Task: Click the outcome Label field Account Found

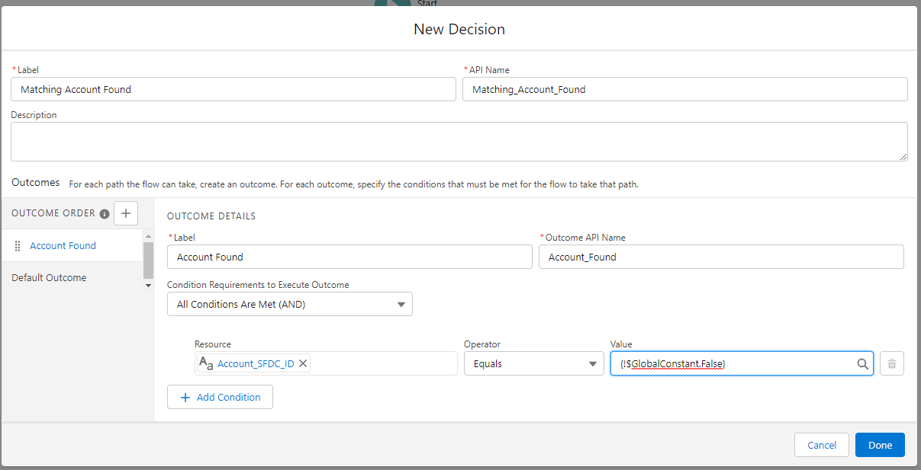Action: [x=349, y=257]
